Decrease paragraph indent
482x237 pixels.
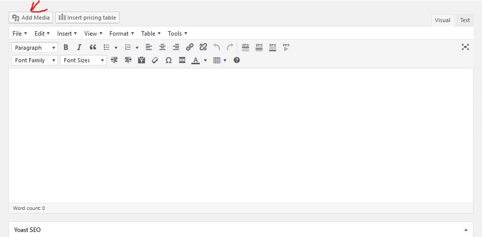pyautogui.click(x=114, y=60)
